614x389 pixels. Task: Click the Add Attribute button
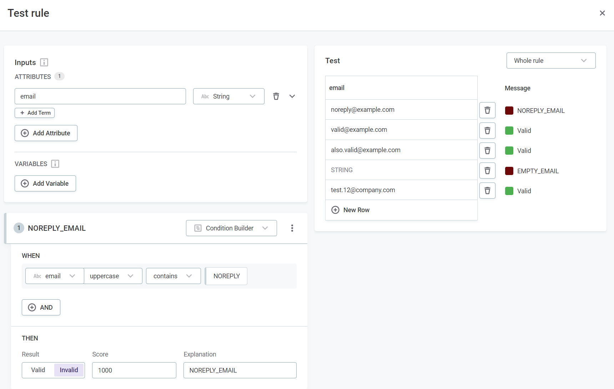coord(46,133)
